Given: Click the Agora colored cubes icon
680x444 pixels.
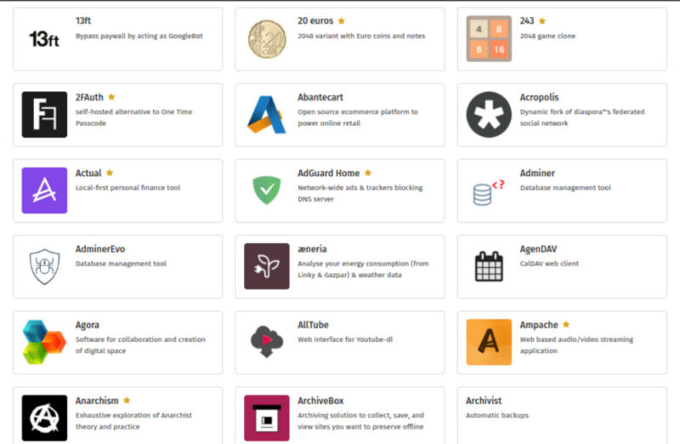Looking at the screenshot, I should pos(44,342).
